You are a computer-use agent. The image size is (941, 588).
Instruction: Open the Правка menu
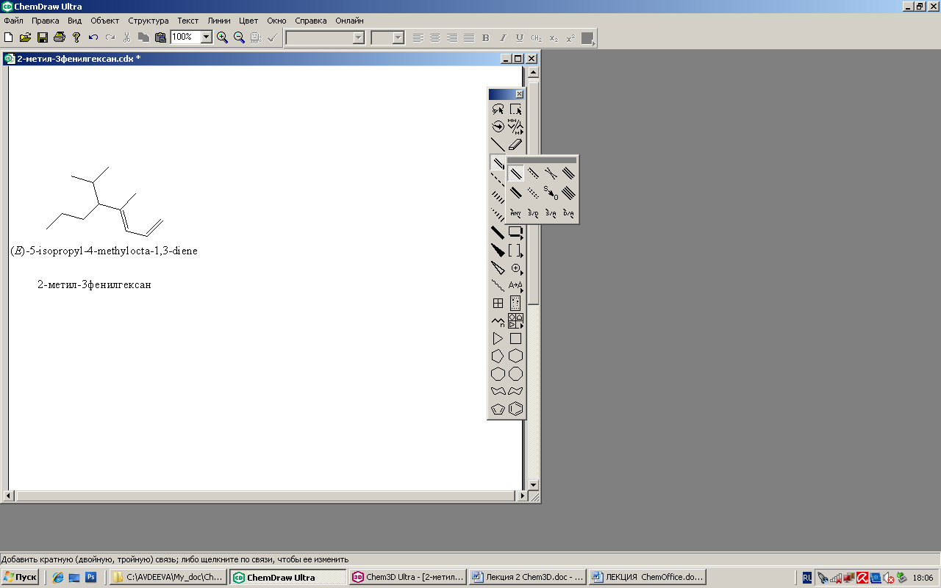click(46, 21)
